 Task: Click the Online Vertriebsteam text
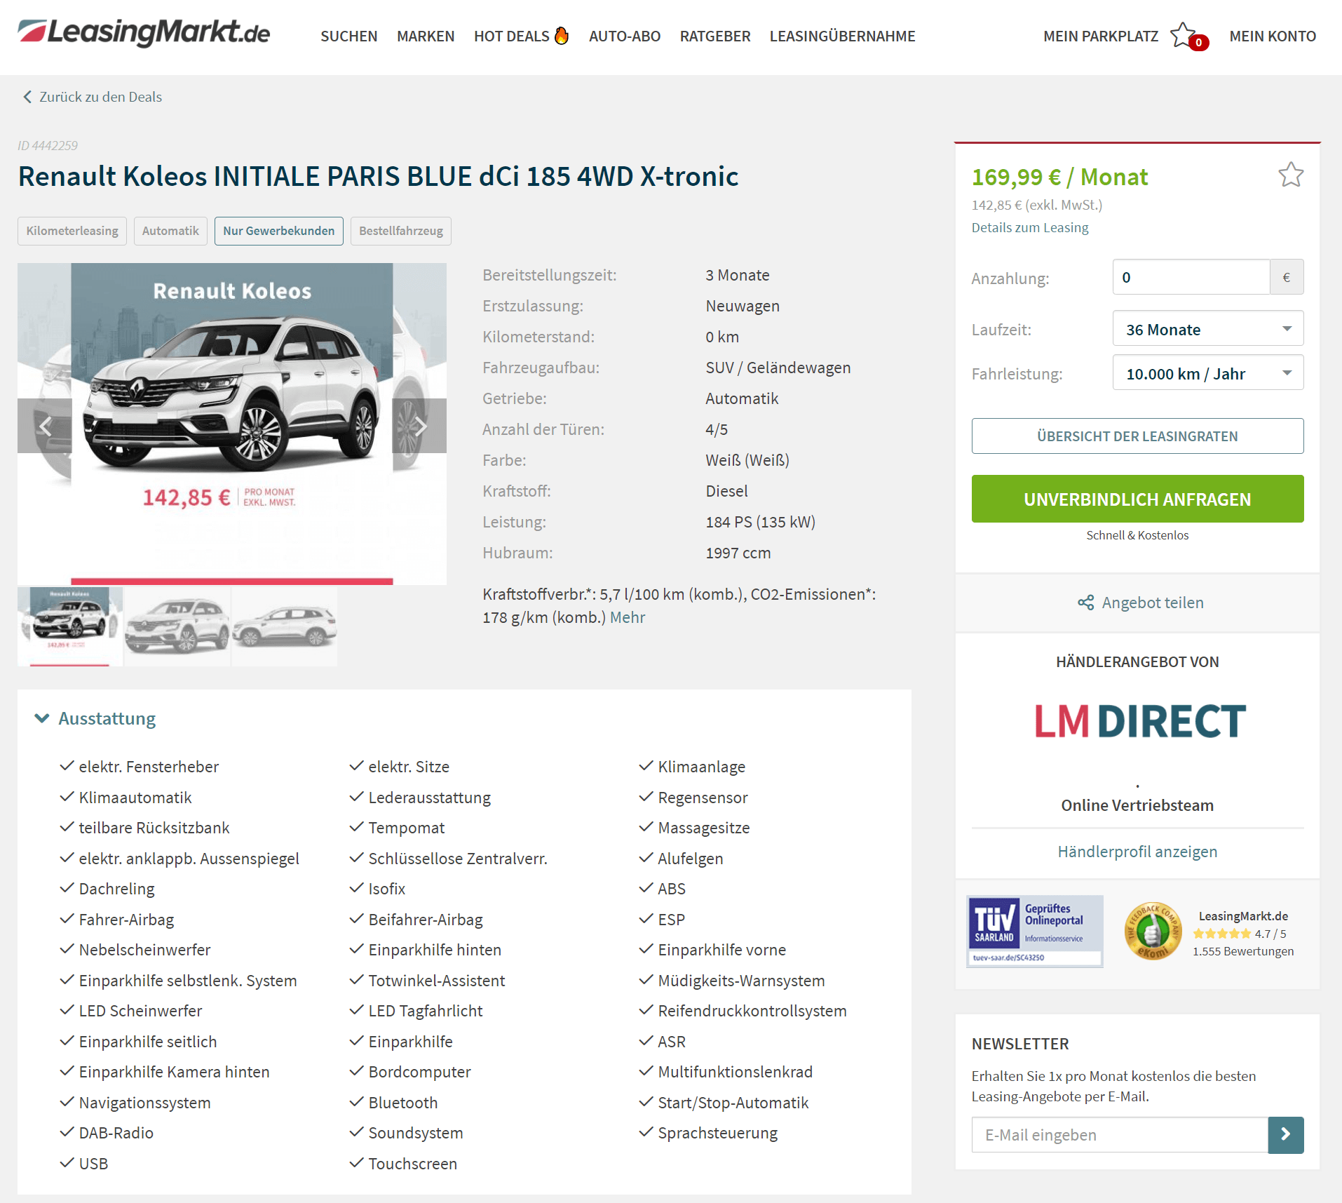tap(1137, 805)
